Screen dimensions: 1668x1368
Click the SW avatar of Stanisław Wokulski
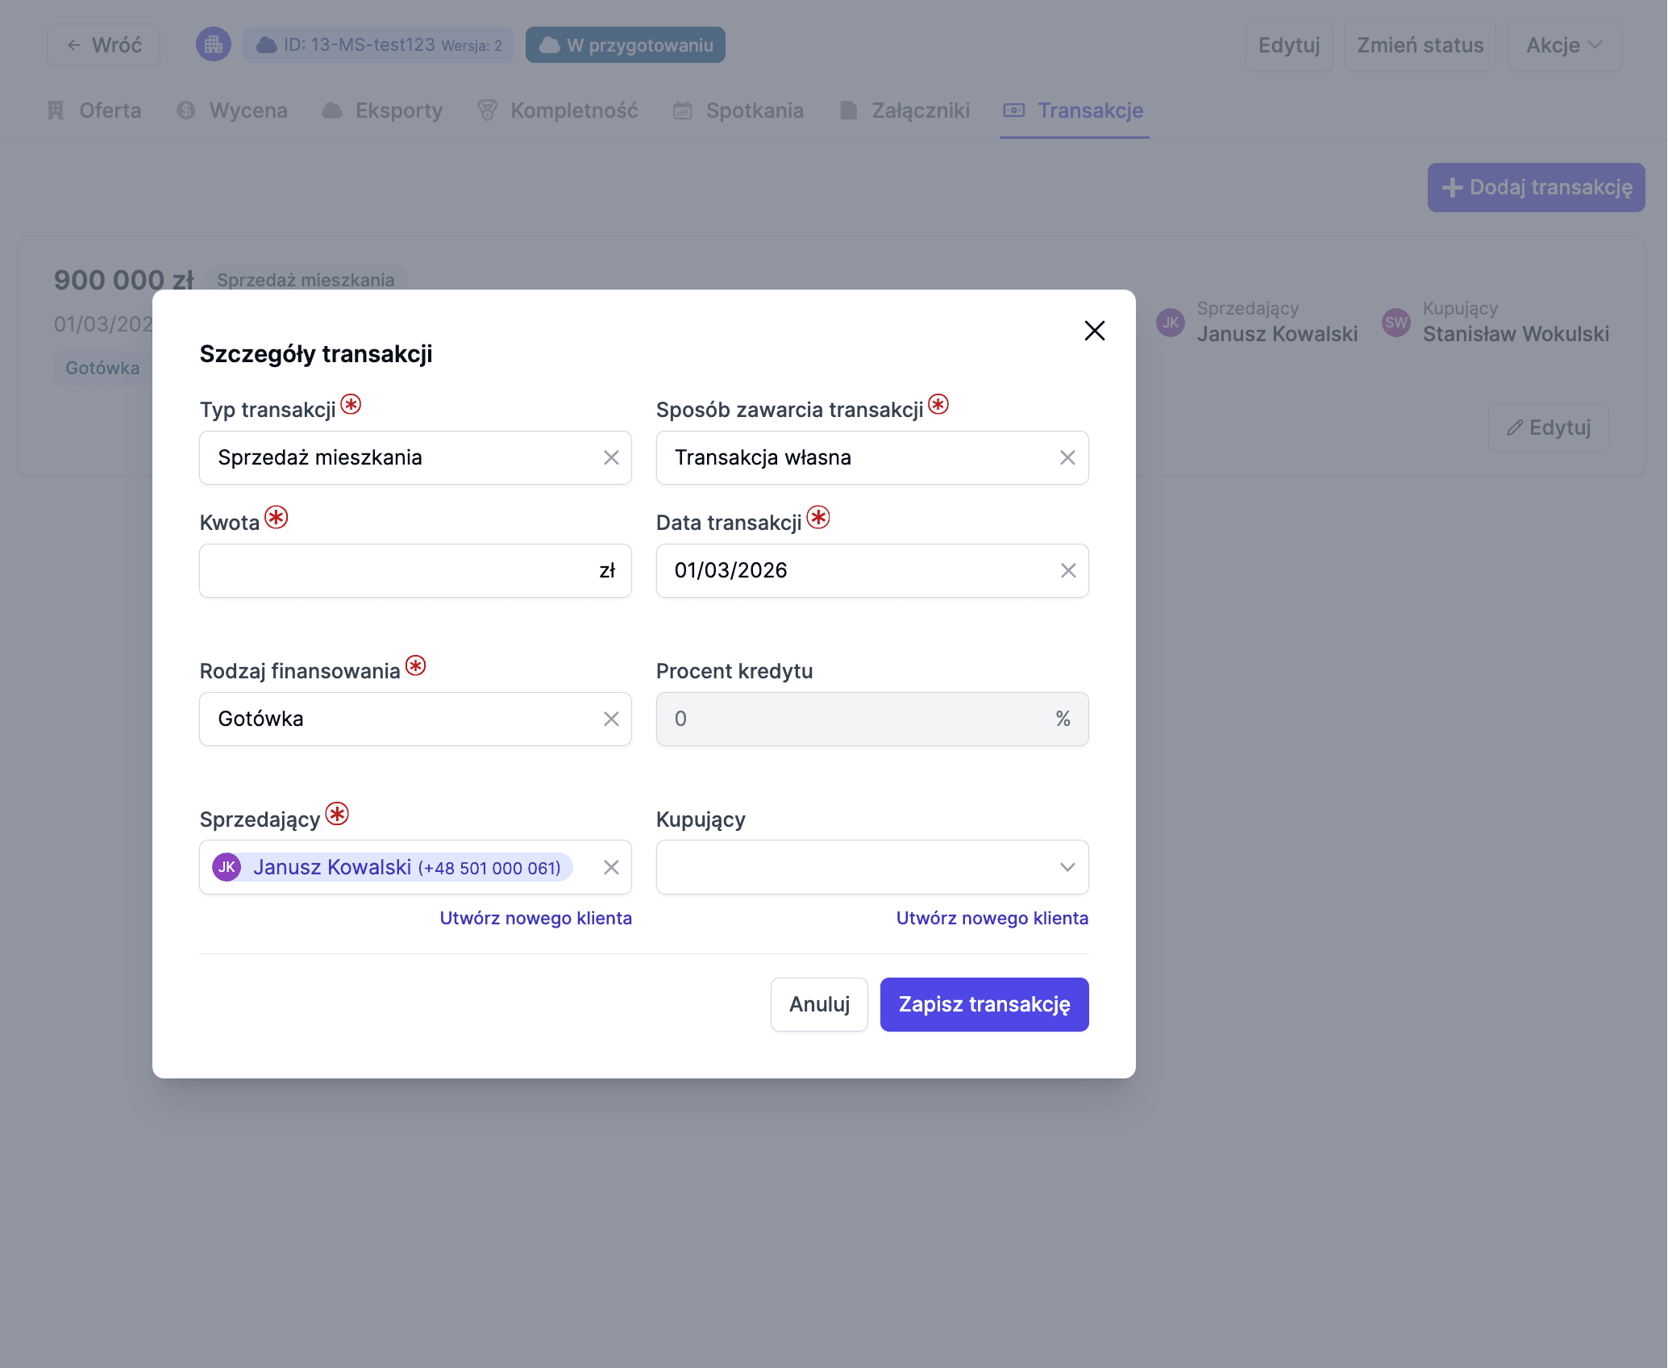tap(1396, 323)
